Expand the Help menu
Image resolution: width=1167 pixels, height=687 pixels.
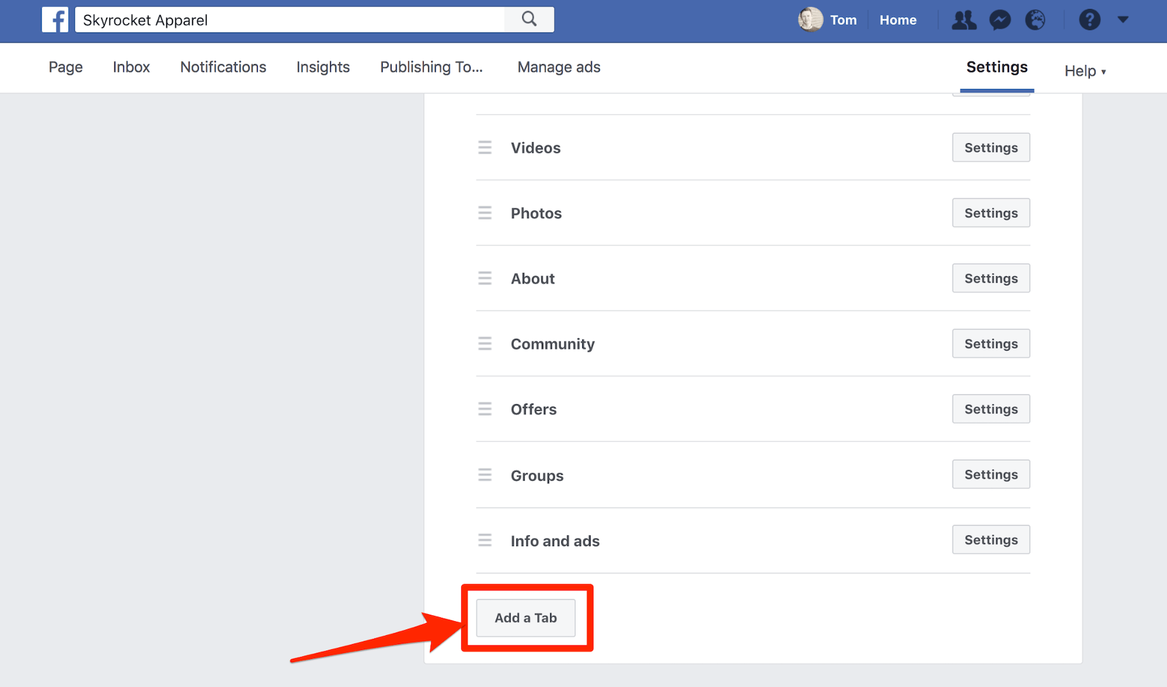pos(1084,70)
